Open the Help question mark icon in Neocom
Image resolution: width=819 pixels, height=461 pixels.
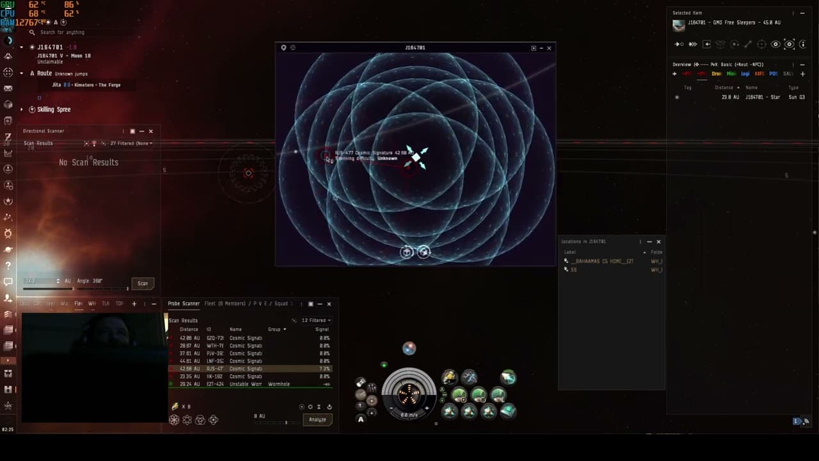tap(8, 265)
